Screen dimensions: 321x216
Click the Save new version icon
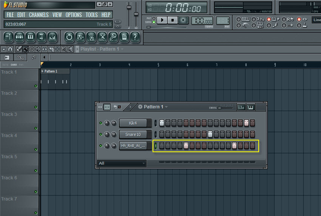pos(80,37)
